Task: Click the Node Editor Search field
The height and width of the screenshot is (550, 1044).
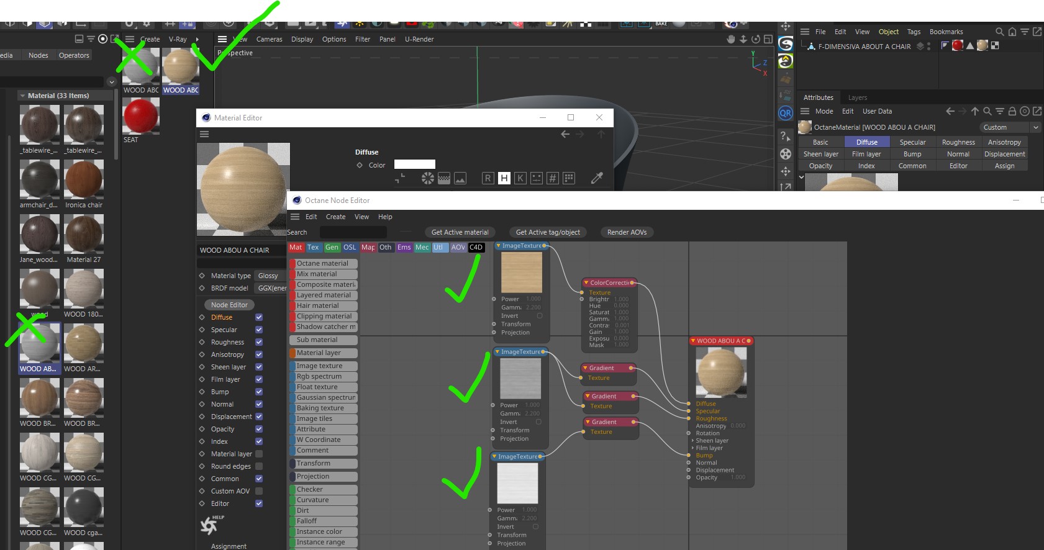Action: point(353,232)
